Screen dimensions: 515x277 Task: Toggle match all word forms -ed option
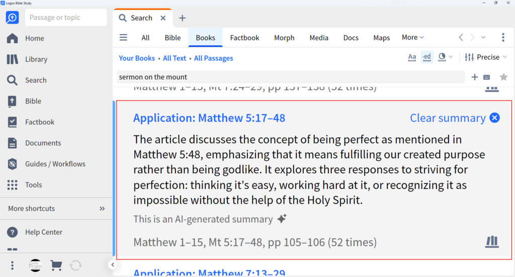coord(426,57)
